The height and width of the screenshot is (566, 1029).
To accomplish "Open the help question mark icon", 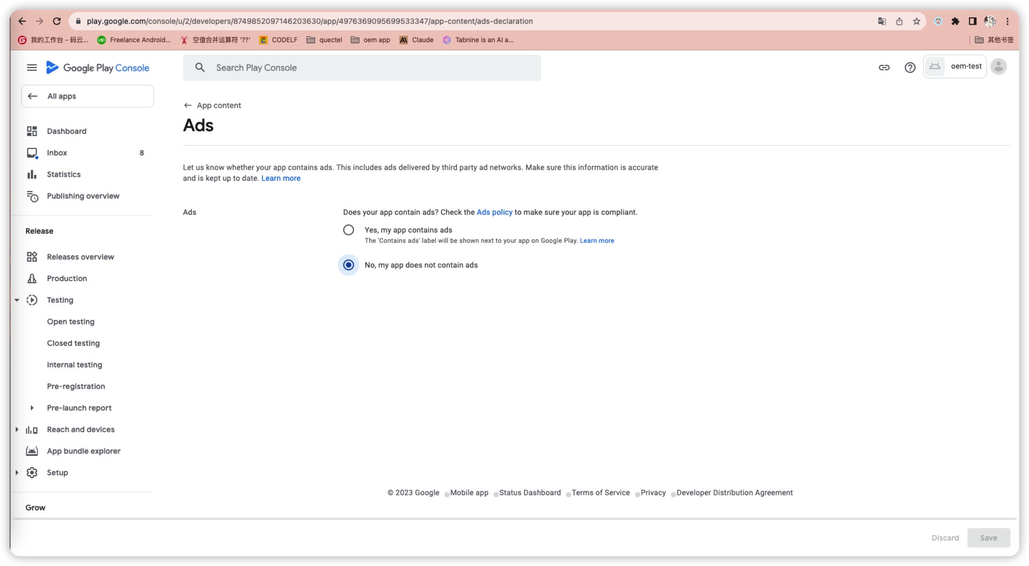I will (910, 67).
